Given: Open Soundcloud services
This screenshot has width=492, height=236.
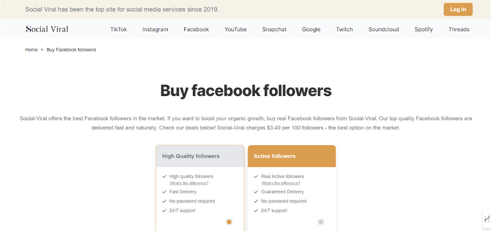Looking at the screenshot, I should 384,29.
